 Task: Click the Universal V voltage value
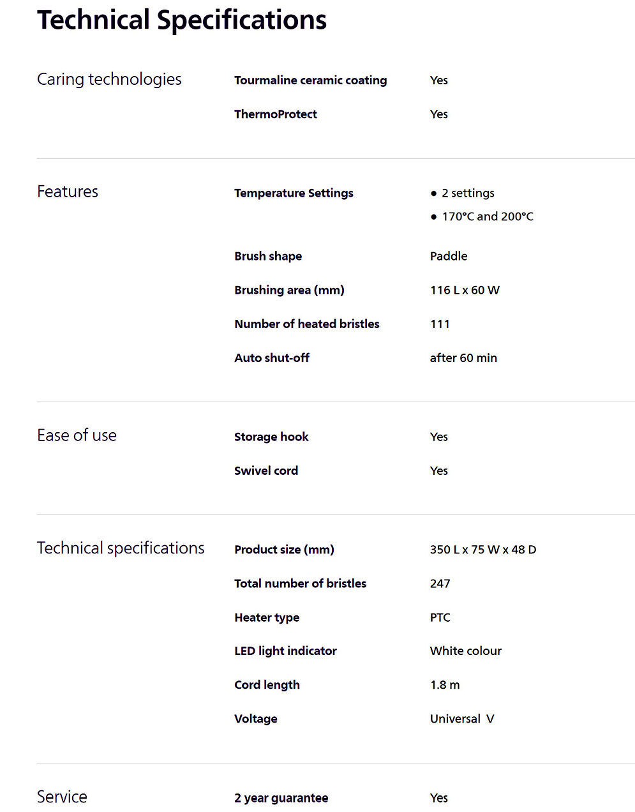[462, 719]
